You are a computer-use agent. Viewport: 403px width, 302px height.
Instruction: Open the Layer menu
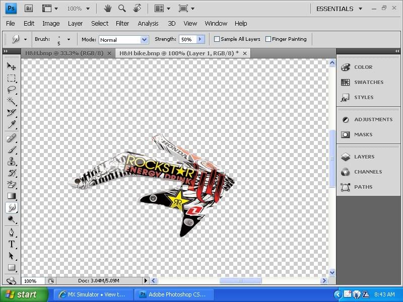point(75,23)
